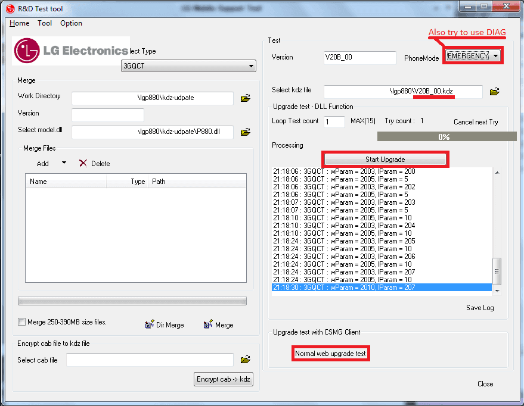Screen dimensions: 524x406
Task: Click Cancel next Try
Action: point(476,122)
